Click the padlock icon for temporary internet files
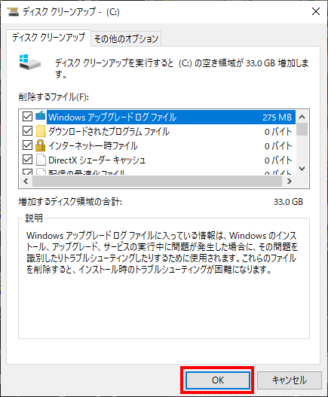 (40, 145)
